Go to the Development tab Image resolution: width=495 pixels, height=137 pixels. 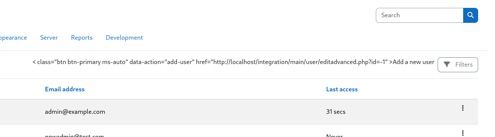click(124, 38)
